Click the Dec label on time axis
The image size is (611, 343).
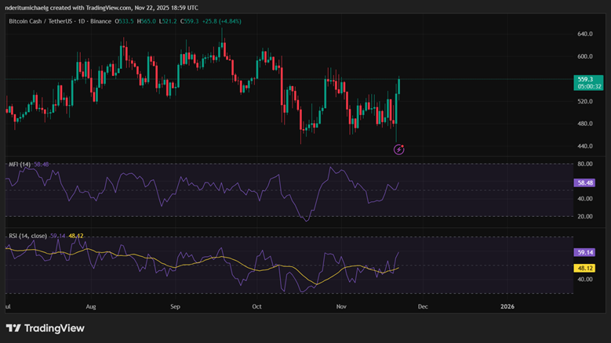[424, 306]
